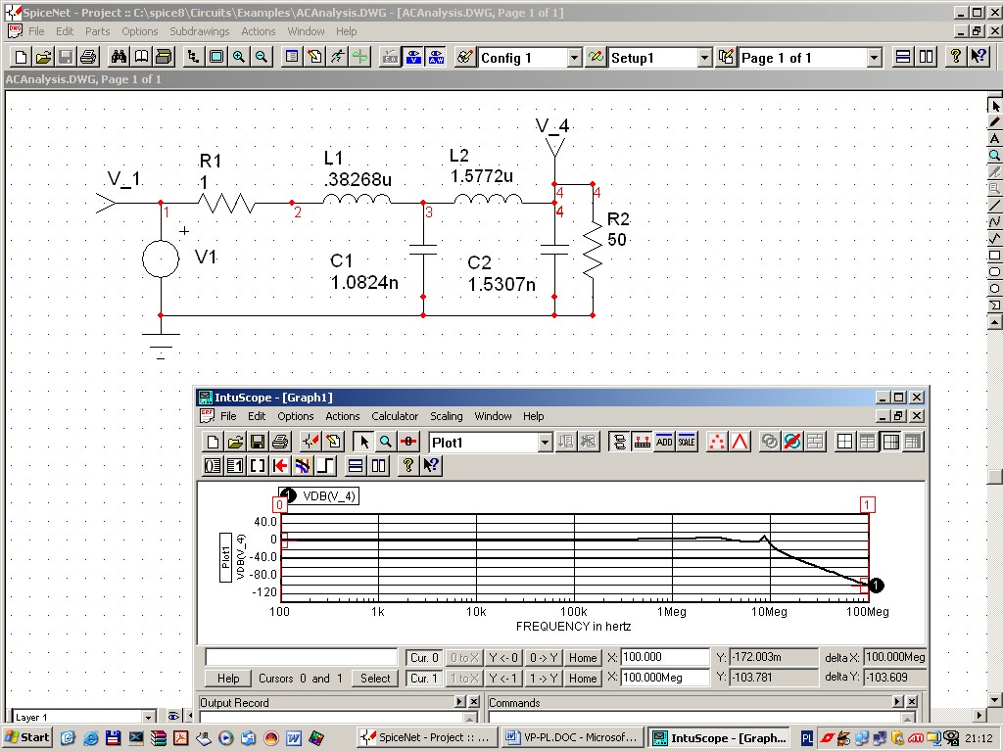Click the Save icon in IntuScope toolbar
This screenshot has height=752, width=1003.
point(258,443)
